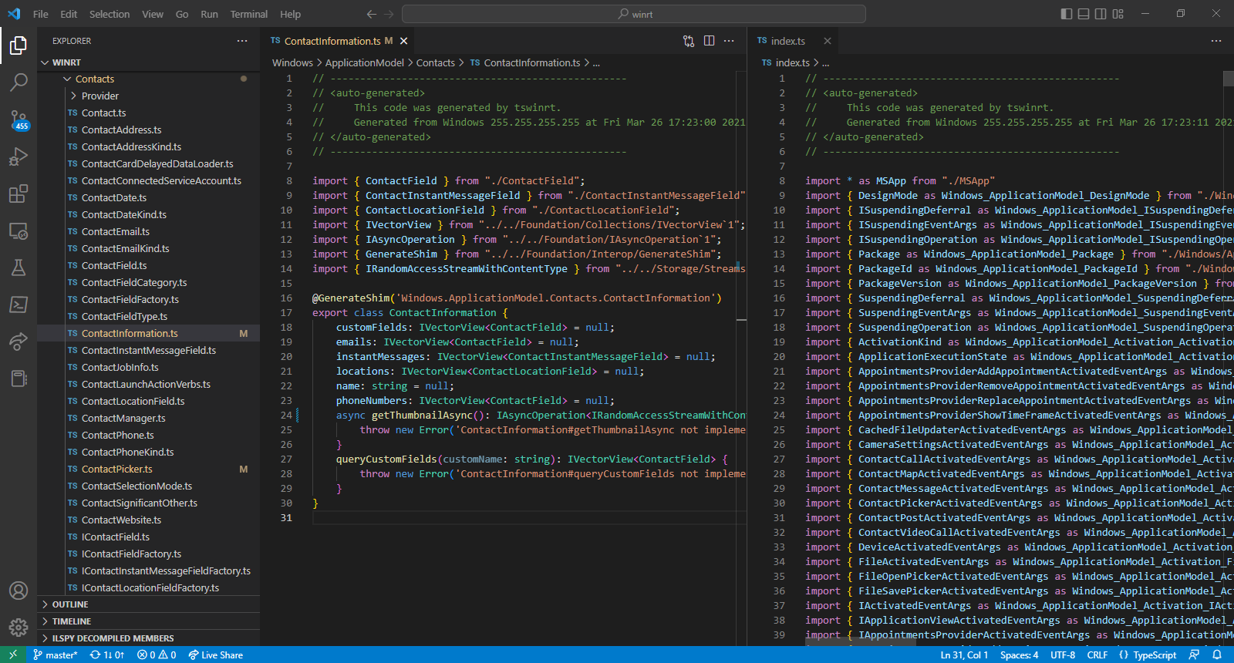Expand the OUTLINE section
The width and height of the screenshot is (1234, 663).
click(x=149, y=604)
